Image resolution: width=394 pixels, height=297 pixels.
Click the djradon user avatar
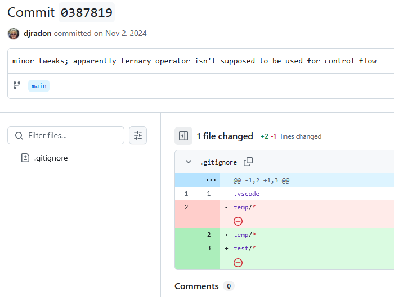pyautogui.click(x=13, y=34)
